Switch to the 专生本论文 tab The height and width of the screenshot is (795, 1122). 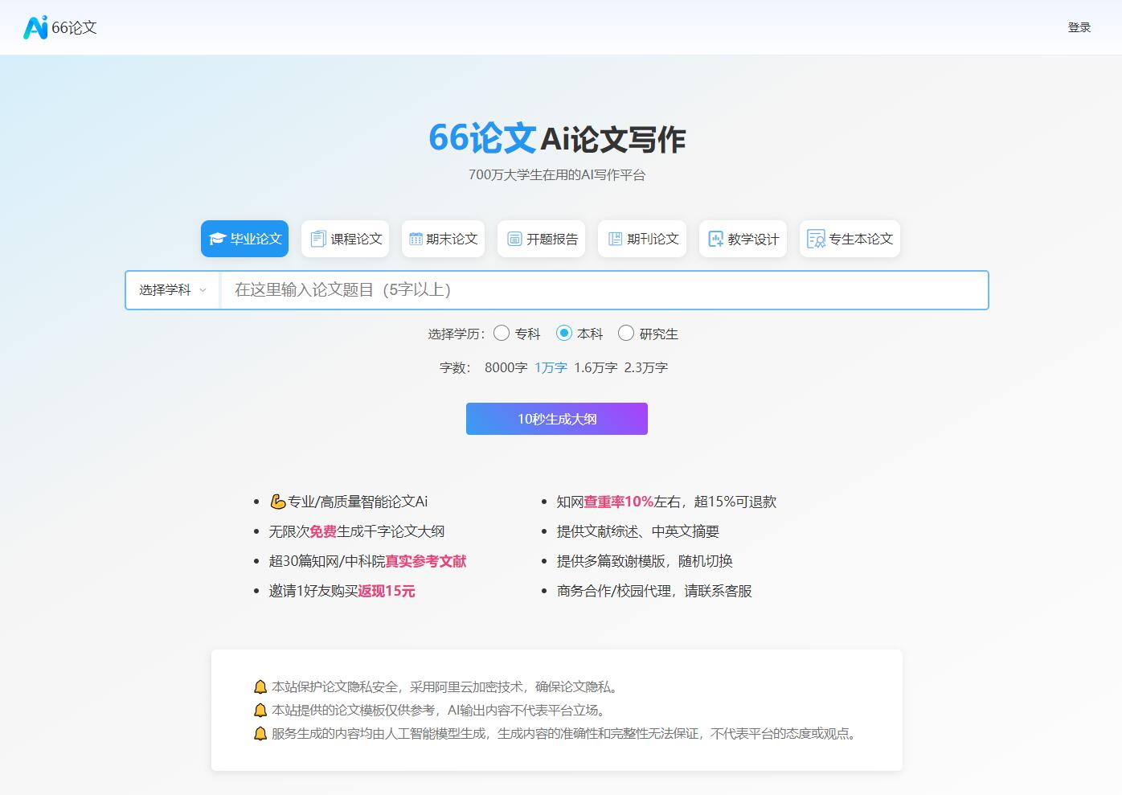(850, 239)
